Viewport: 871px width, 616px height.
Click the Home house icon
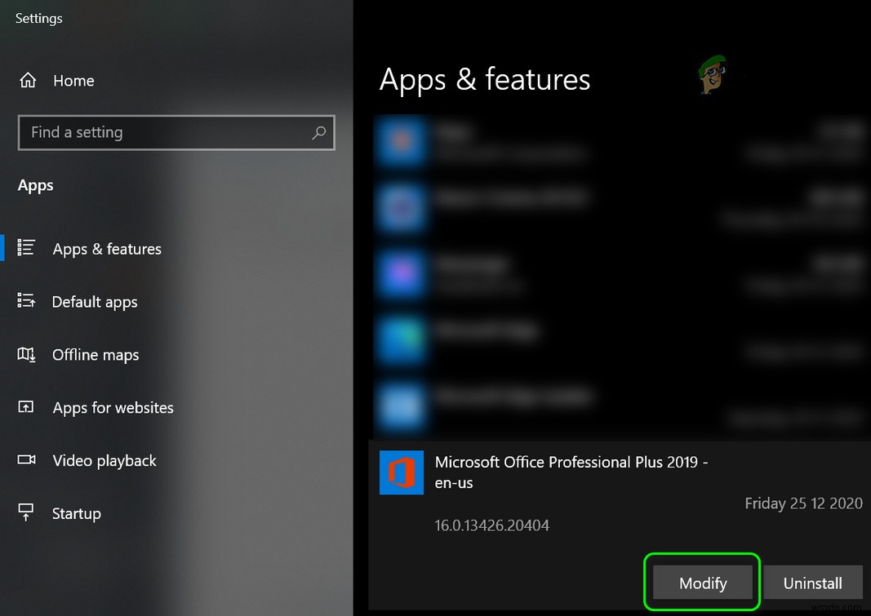pyautogui.click(x=28, y=80)
